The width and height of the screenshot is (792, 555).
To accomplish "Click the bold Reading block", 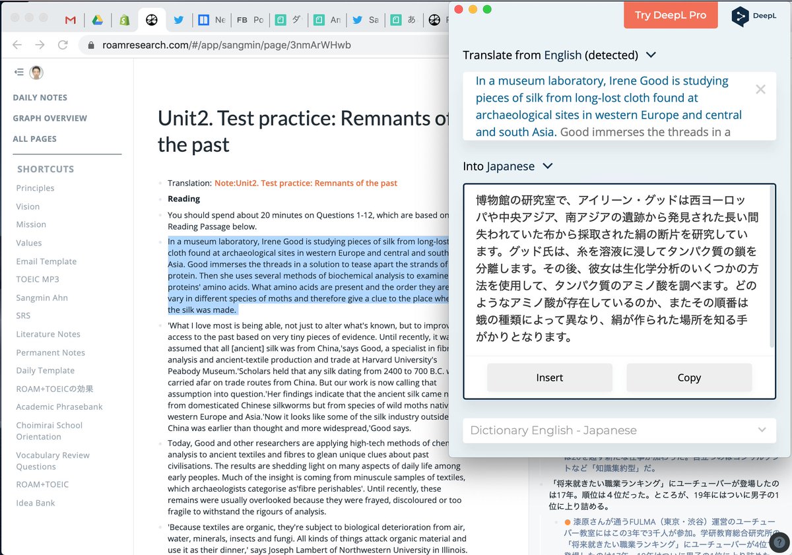I will click(183, 199).
